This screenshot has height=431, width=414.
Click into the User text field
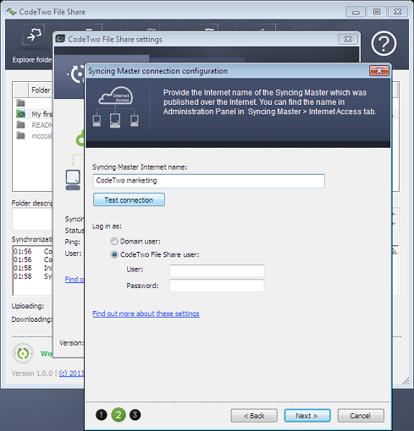[x=217, y=270]
